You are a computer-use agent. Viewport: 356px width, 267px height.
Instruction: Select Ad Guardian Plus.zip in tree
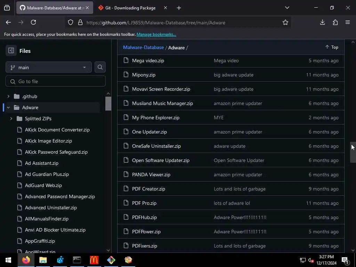(x=47, y=175)
